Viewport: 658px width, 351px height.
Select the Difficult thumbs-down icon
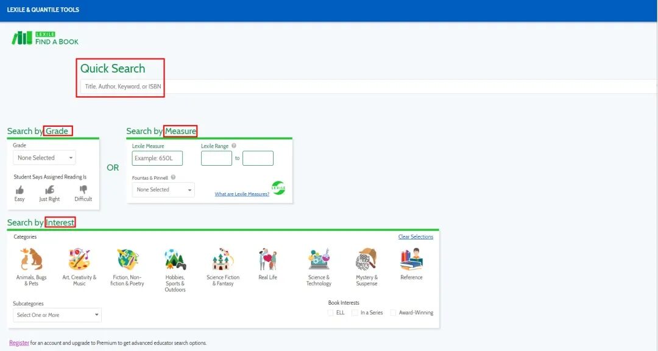83,190
